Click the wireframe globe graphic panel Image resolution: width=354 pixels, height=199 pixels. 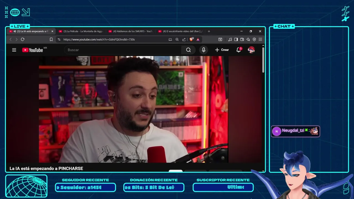tap(26, 186)
